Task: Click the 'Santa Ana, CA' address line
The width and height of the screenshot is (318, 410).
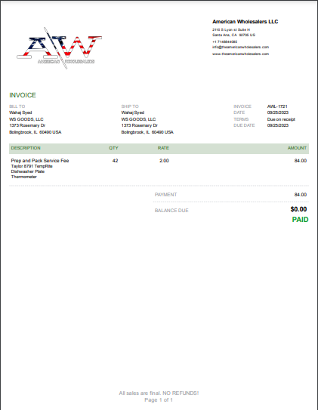Action: [234, 35]
